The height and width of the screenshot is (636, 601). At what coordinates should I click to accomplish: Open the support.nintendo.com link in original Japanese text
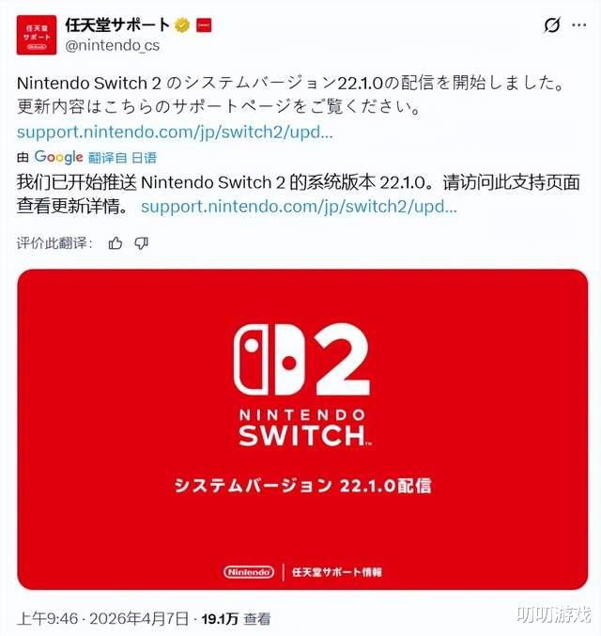(x=175, y=132)
